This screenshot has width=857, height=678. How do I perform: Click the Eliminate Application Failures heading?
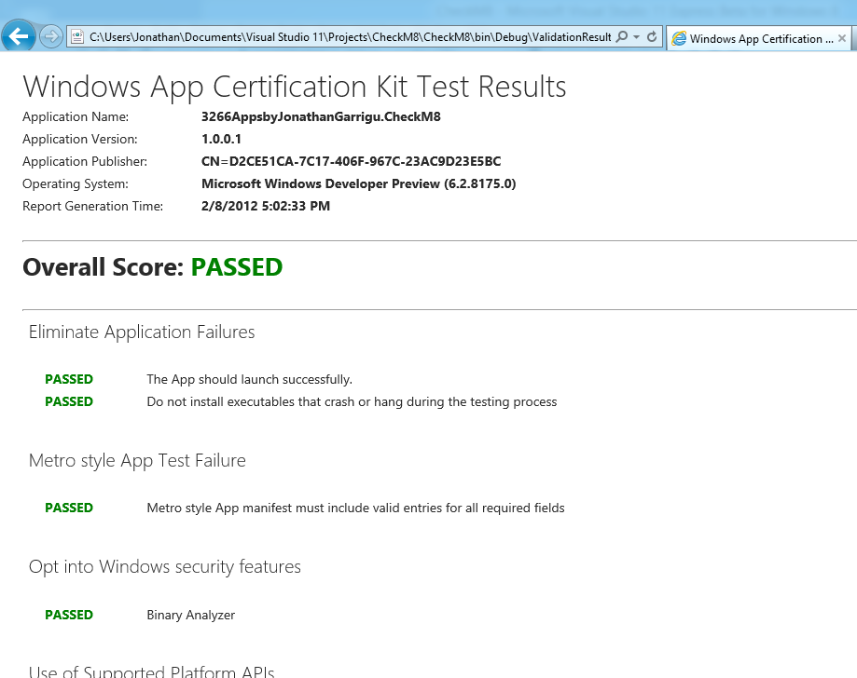(142, 332)
